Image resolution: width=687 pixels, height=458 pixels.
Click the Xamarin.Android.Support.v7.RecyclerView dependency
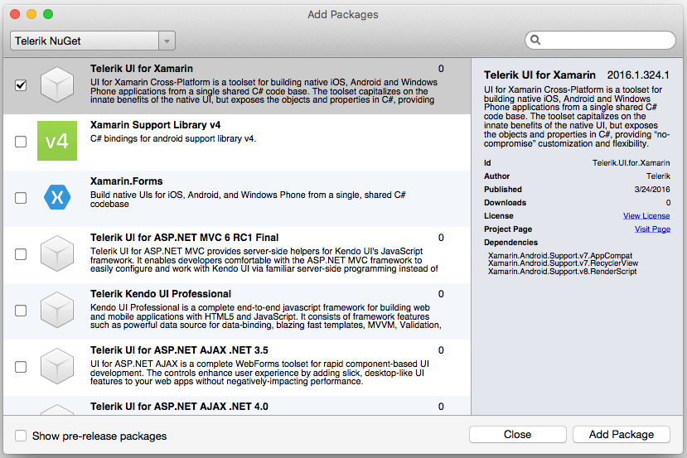[563, 263]
